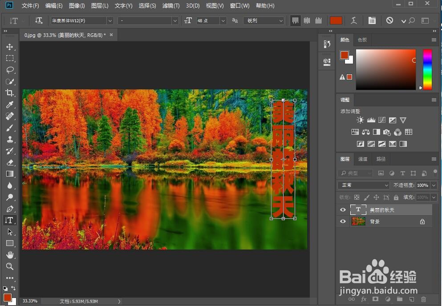442x306 pixels.
Task: Toggle the layer filter switch
Action: [436, 171]
